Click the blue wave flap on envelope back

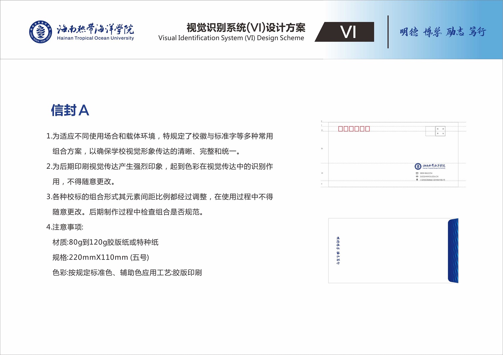pyautogui.click(x=453, y=251)
